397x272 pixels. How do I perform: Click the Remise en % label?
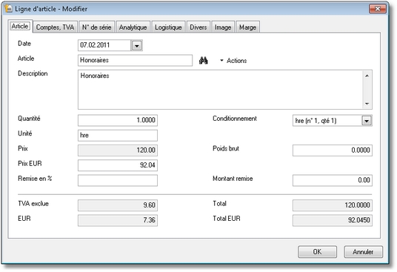coord(35,179)
